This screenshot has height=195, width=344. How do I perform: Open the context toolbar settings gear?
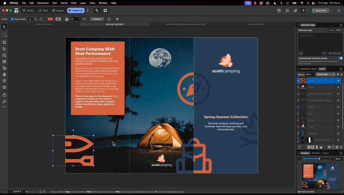pos(117,19)
